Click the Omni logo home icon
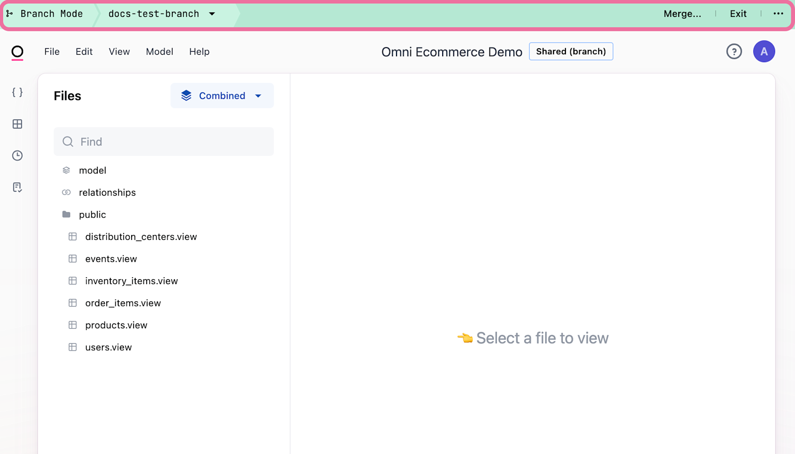 (17, 52)
